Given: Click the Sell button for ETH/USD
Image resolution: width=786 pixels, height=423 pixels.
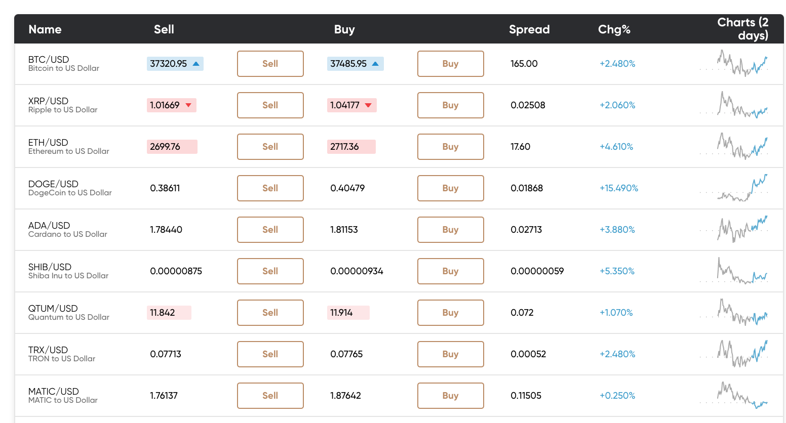Looking at the screenshot, I should coord(270,147).
